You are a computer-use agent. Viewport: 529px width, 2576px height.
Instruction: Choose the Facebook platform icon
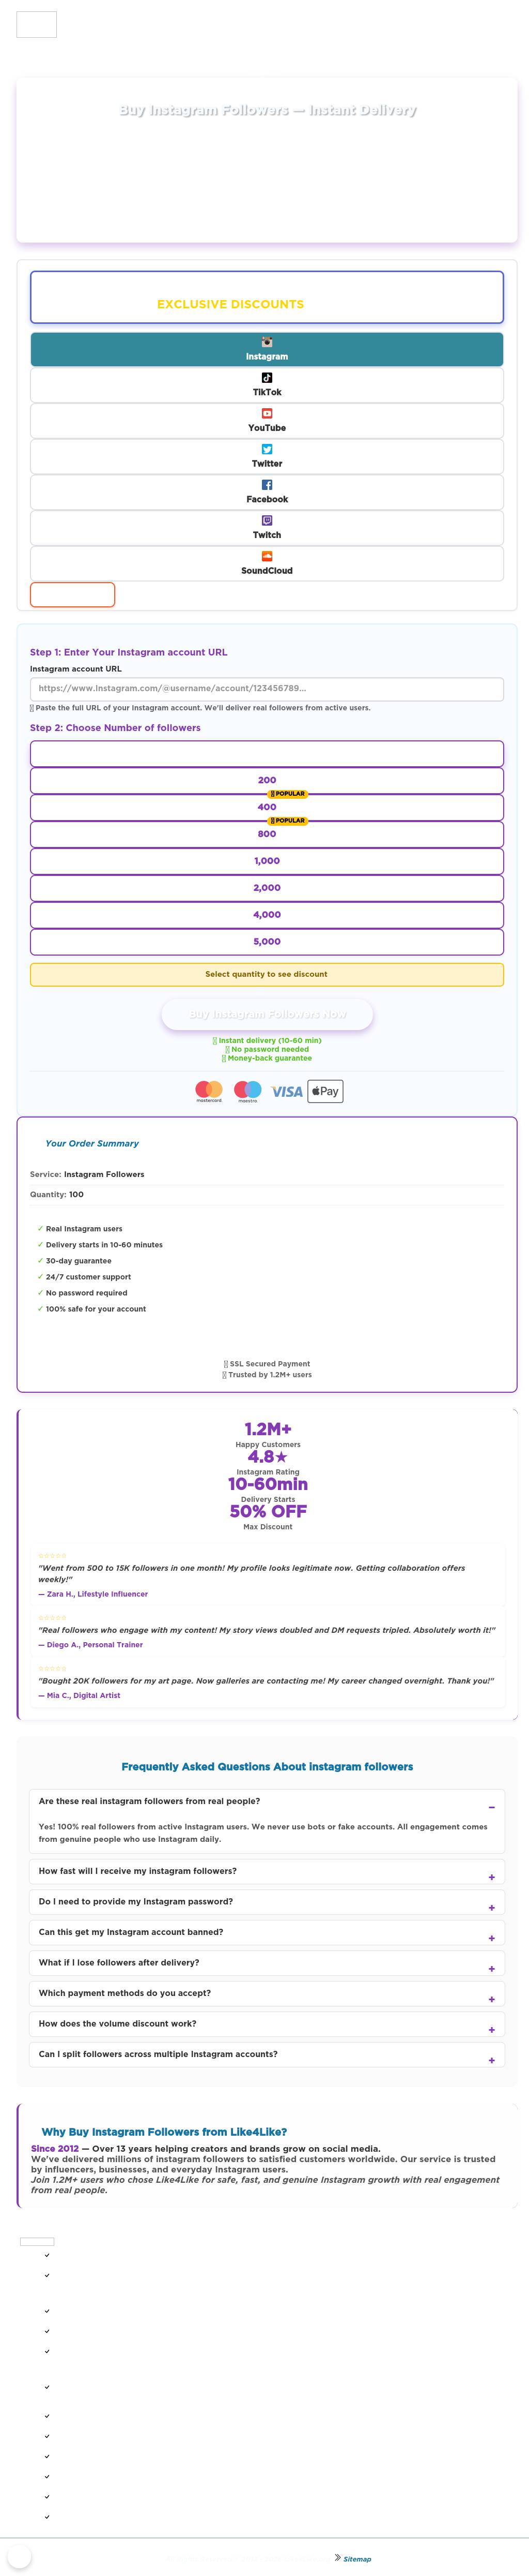click(267, 485)
